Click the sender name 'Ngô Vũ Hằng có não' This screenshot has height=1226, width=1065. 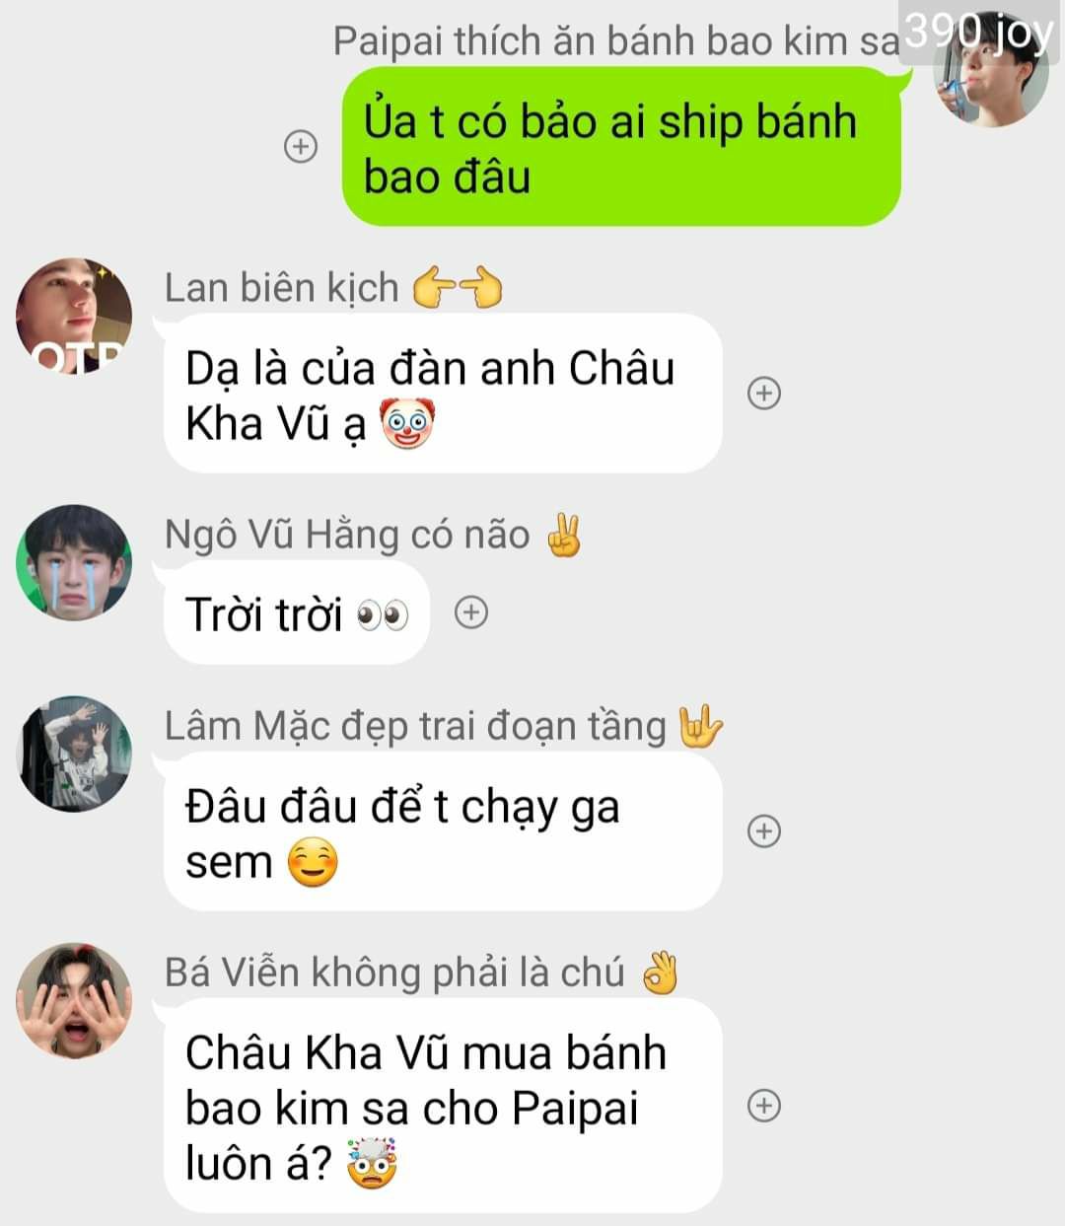click(347, 535)
